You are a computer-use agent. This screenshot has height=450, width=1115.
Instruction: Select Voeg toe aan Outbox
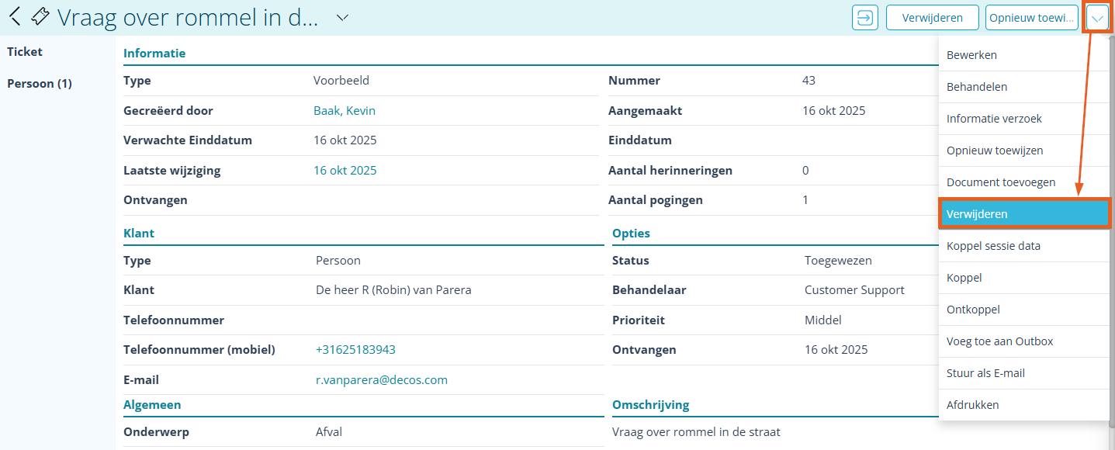[1000, 341]
